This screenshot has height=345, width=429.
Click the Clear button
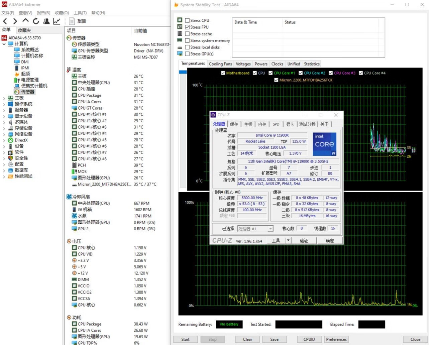tap(247, 339)
